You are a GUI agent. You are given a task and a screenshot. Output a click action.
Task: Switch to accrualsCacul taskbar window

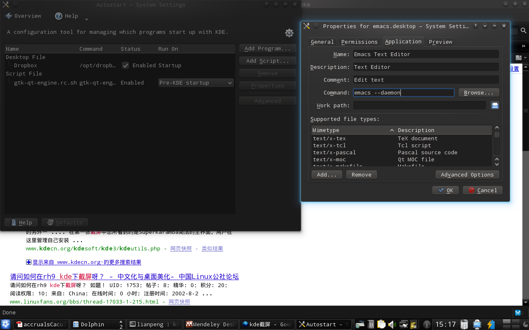click(x=41, y=325)
